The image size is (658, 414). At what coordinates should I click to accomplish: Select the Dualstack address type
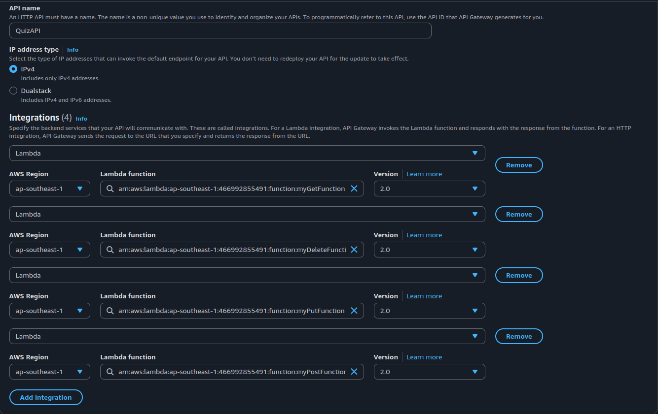[x=13, y=91]
